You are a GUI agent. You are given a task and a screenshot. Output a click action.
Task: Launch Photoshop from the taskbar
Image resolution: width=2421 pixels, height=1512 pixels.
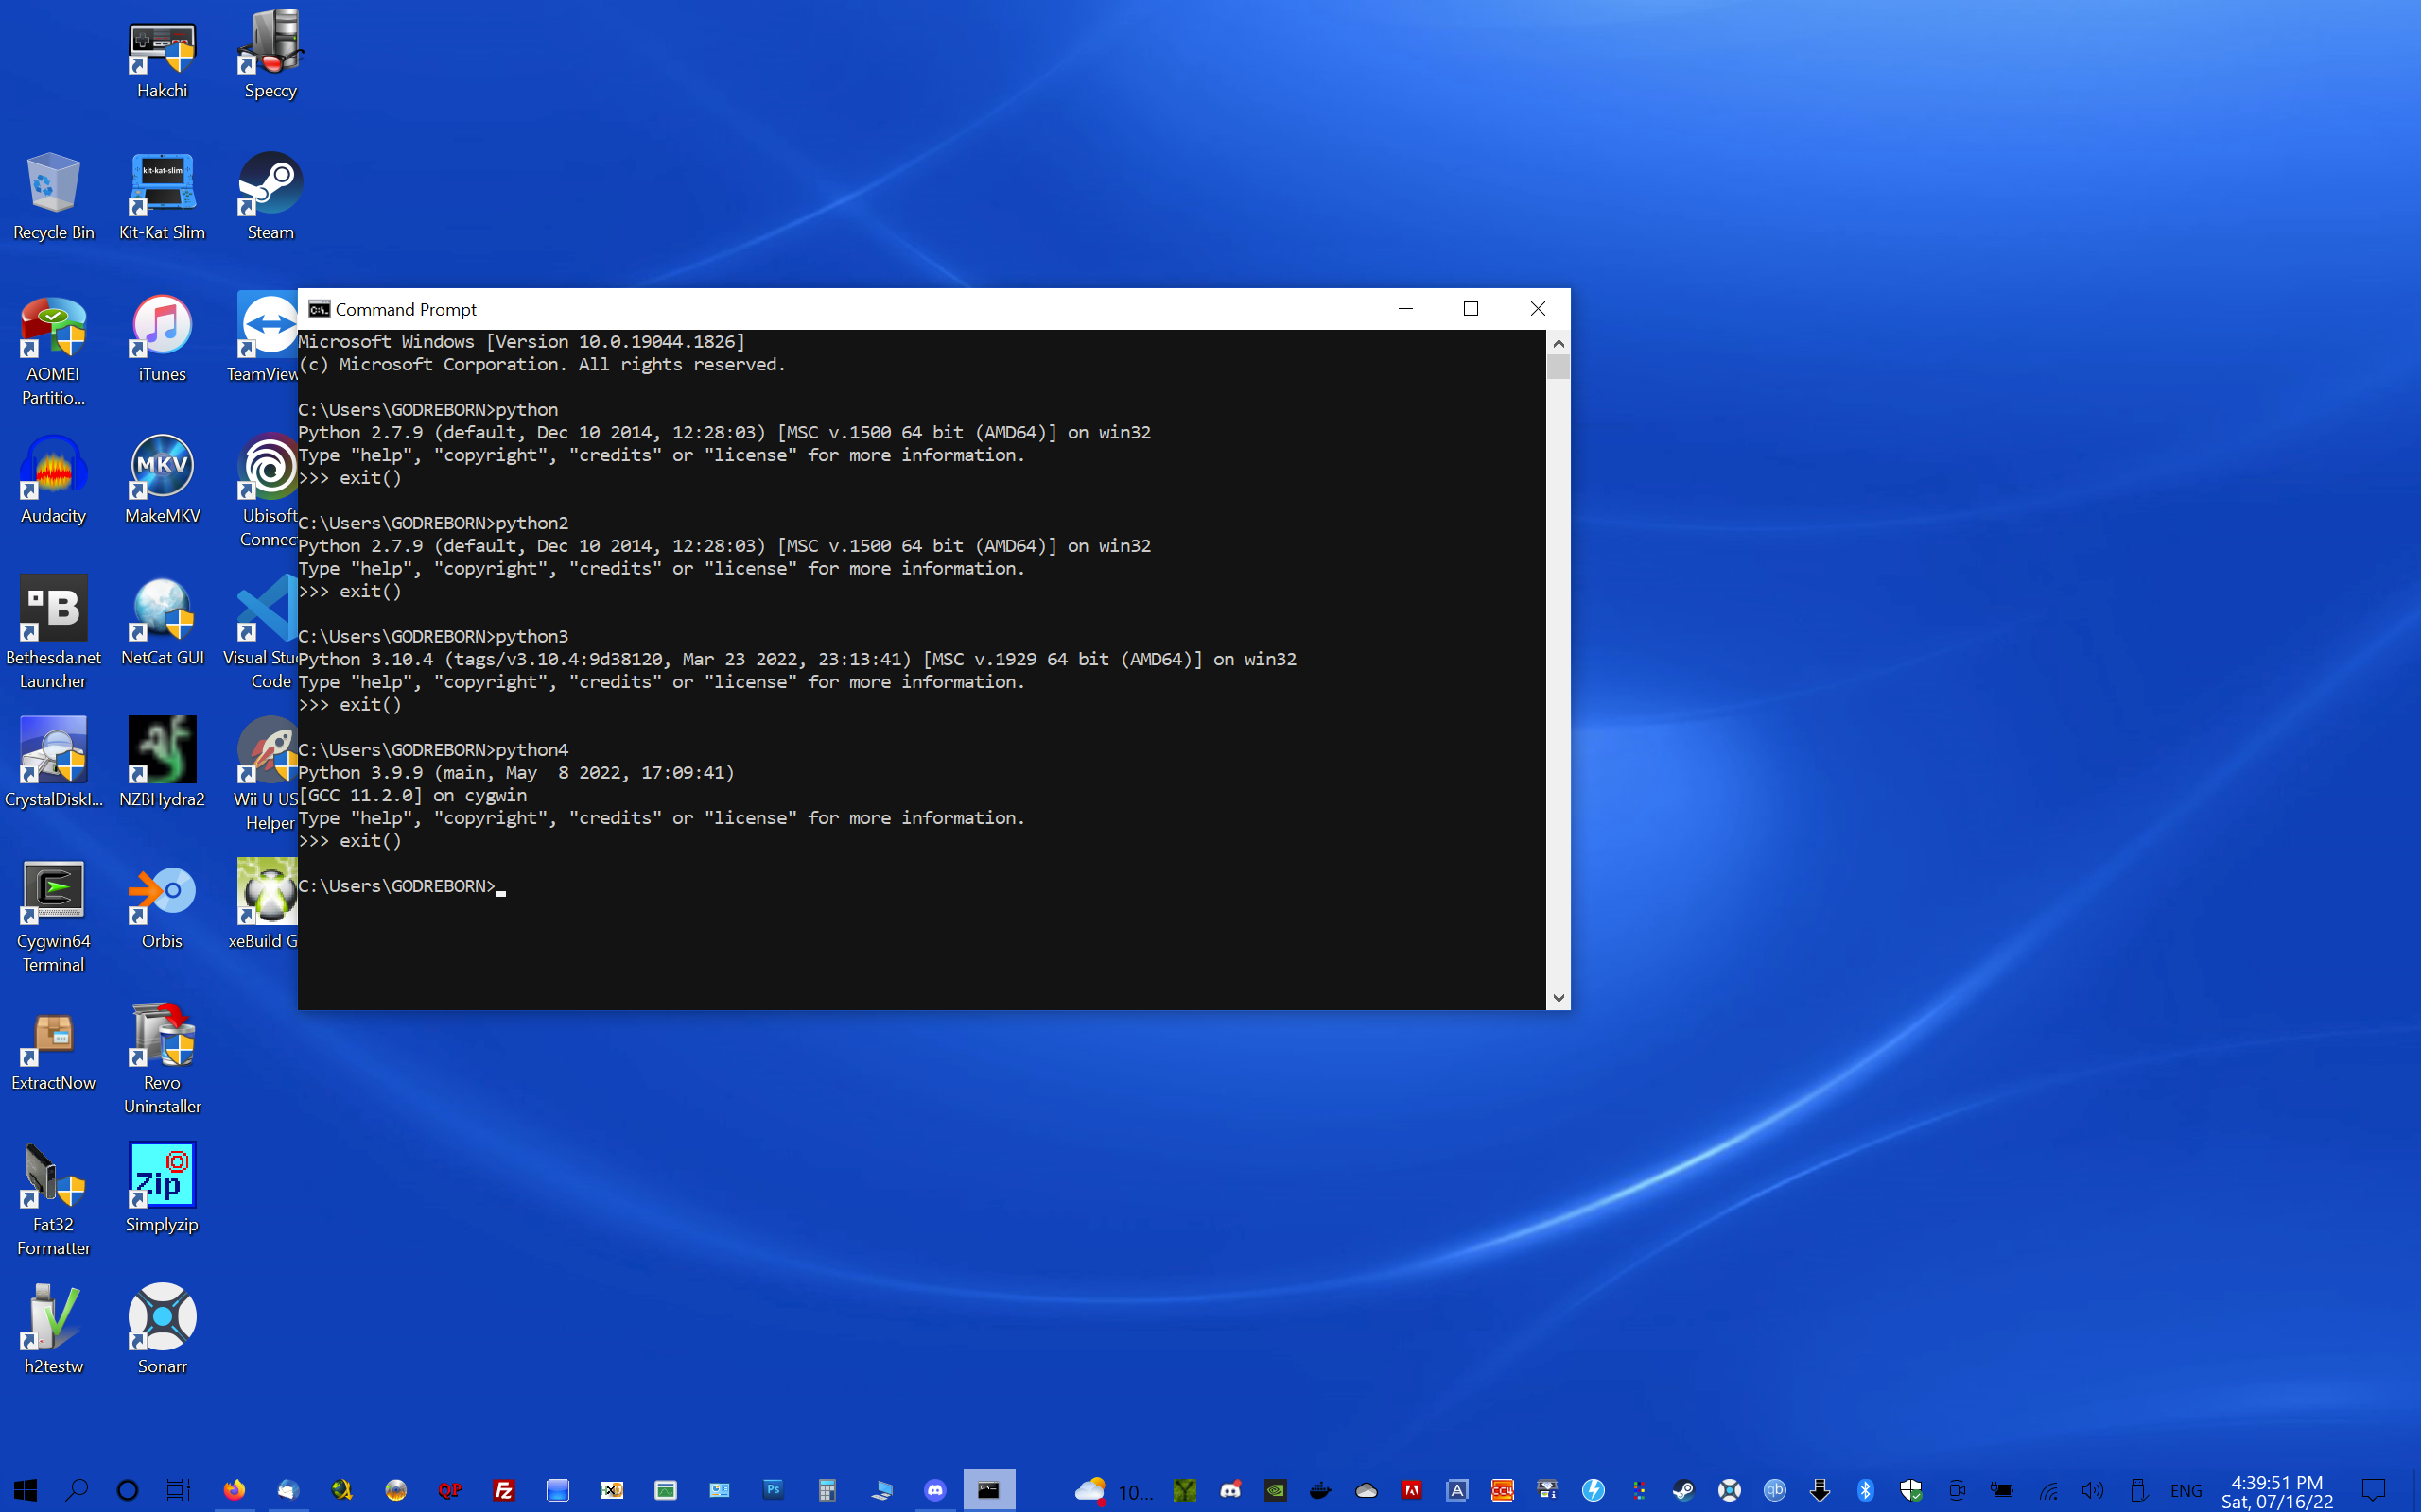pos(773,1490)
